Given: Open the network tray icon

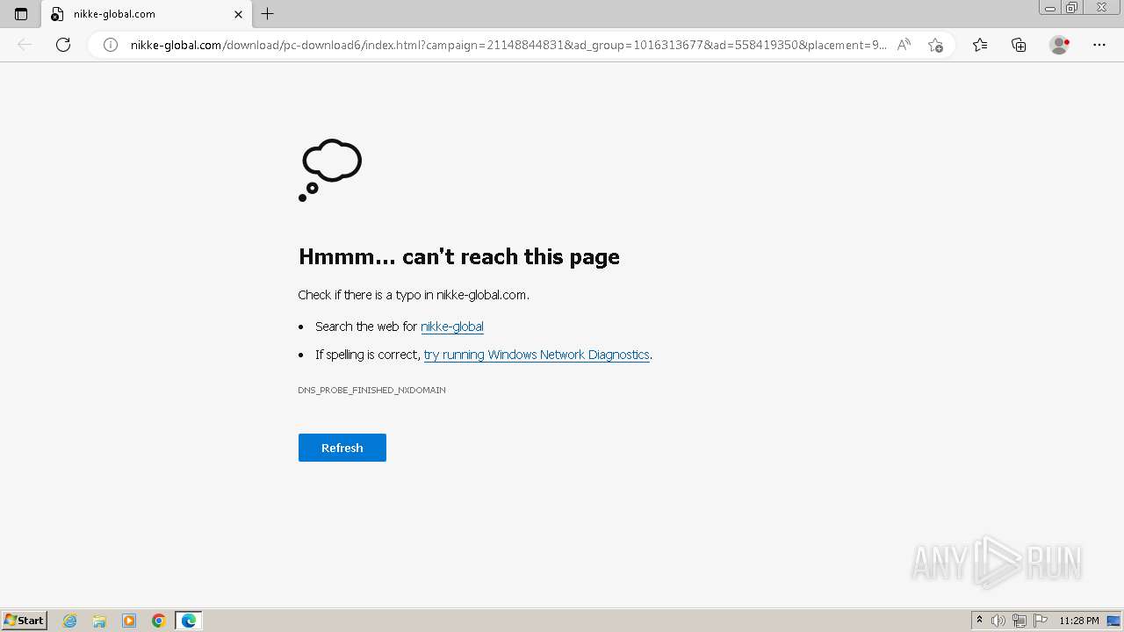Looking at the screenshot, I should pyautogui.click(x=1020, y=621).
